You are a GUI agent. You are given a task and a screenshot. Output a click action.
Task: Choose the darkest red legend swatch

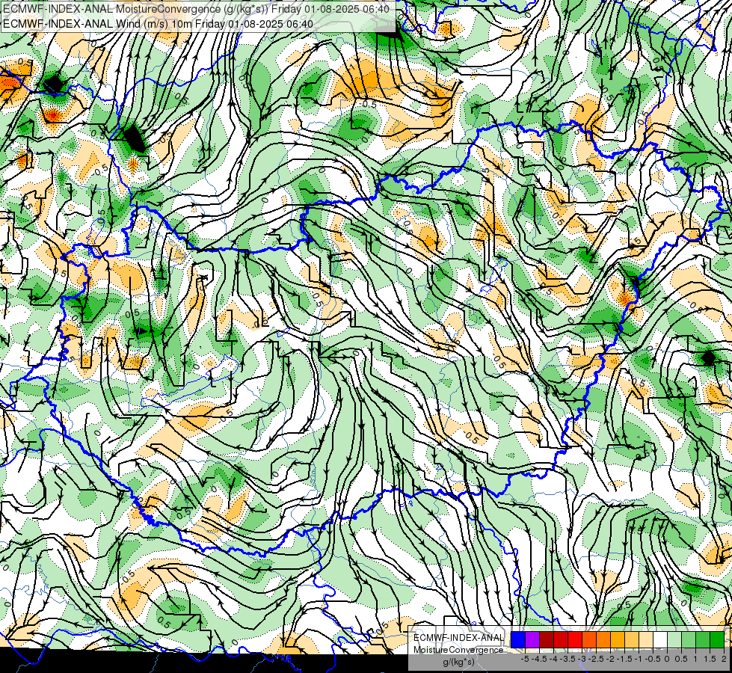(547, 639)
